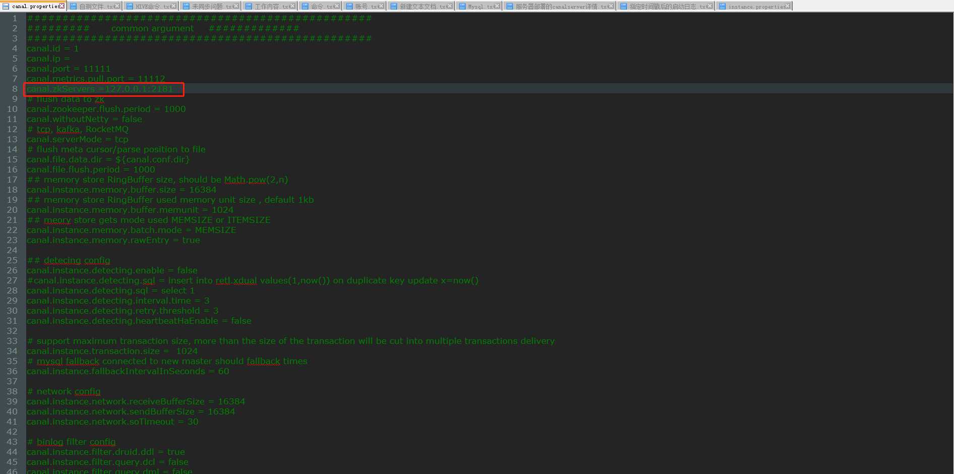Click 'canal.instance.memory.buffer.size = 16384' line
Image resolution: width=954 pixels, height=474 pixels.
pyautogui.click(x=121, y=190)
